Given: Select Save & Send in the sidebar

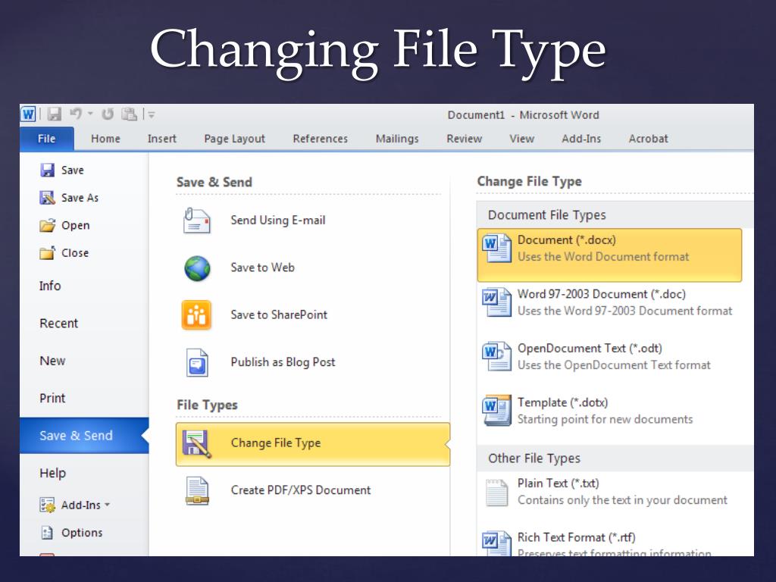Looking at the screenshot, I should pos(84,436).
